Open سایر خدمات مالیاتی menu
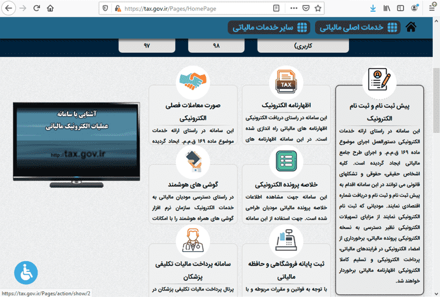The image size is (440, 297). 269,27
